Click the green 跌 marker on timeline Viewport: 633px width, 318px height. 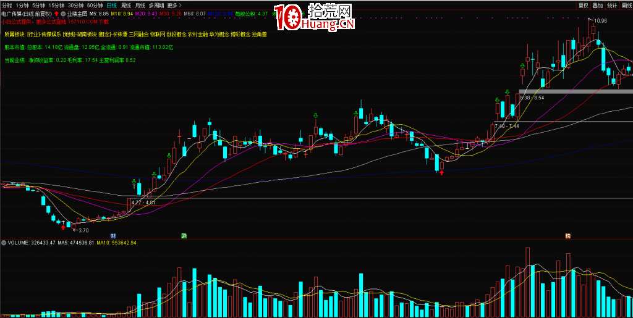point(184,235)
